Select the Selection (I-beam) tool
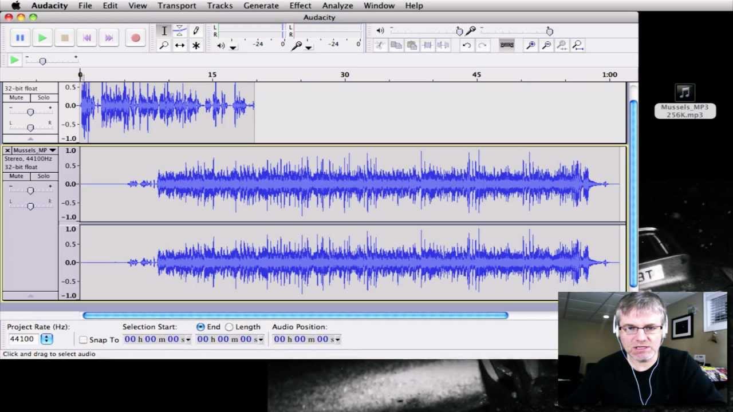Viewport: 733px width, 412px height. point(164,30)
